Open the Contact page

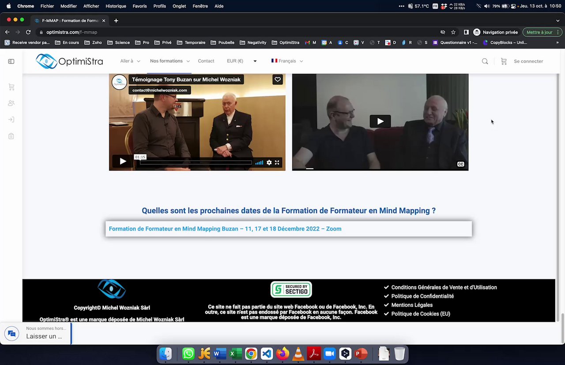(x=206, y=61)
